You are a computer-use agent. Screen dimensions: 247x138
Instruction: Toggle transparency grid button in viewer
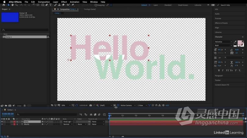pyautogui.click(x=118, y=106)
